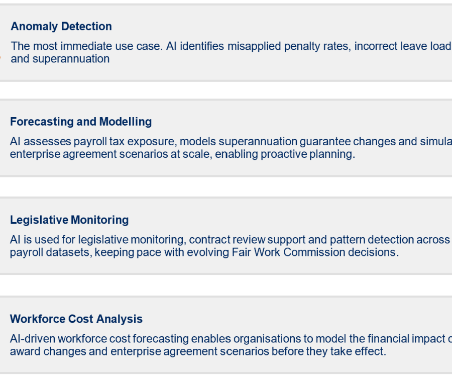Click the orange marker at the left edge
This screenshot has width=452, height=377.
[1, 58]
